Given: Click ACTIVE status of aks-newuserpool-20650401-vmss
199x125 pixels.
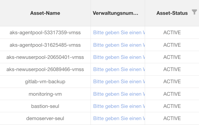Looking at the screenshot, I should (x=172, y=57).
